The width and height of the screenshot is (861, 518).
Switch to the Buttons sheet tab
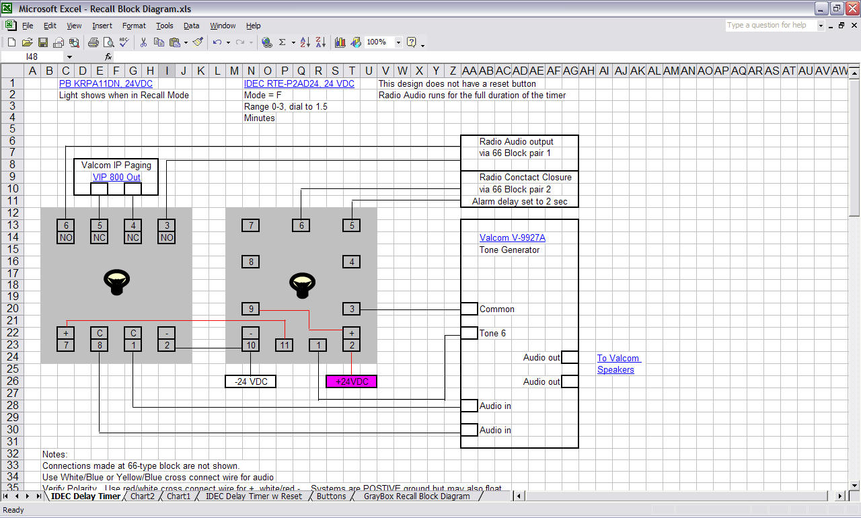(331, 496)
